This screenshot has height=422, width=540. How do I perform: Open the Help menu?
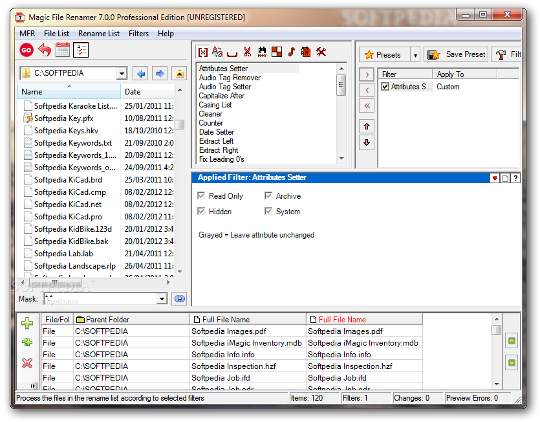(166, 34)
